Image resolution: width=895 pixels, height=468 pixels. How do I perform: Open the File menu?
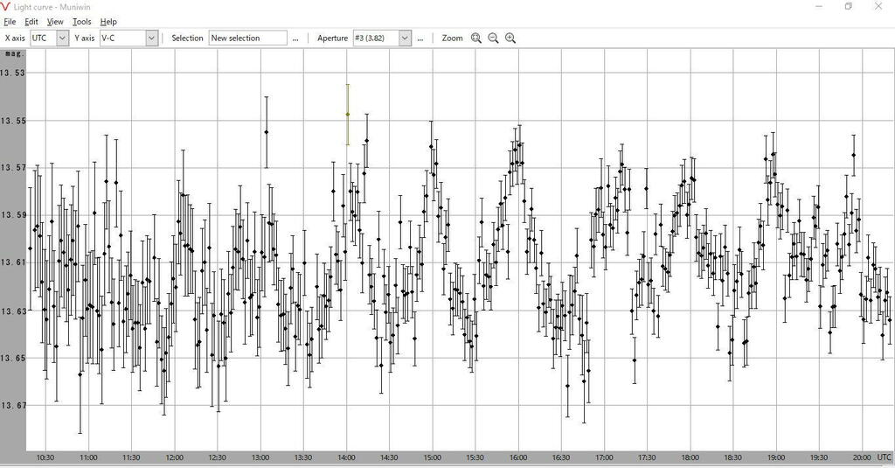[x=10, y=22]
